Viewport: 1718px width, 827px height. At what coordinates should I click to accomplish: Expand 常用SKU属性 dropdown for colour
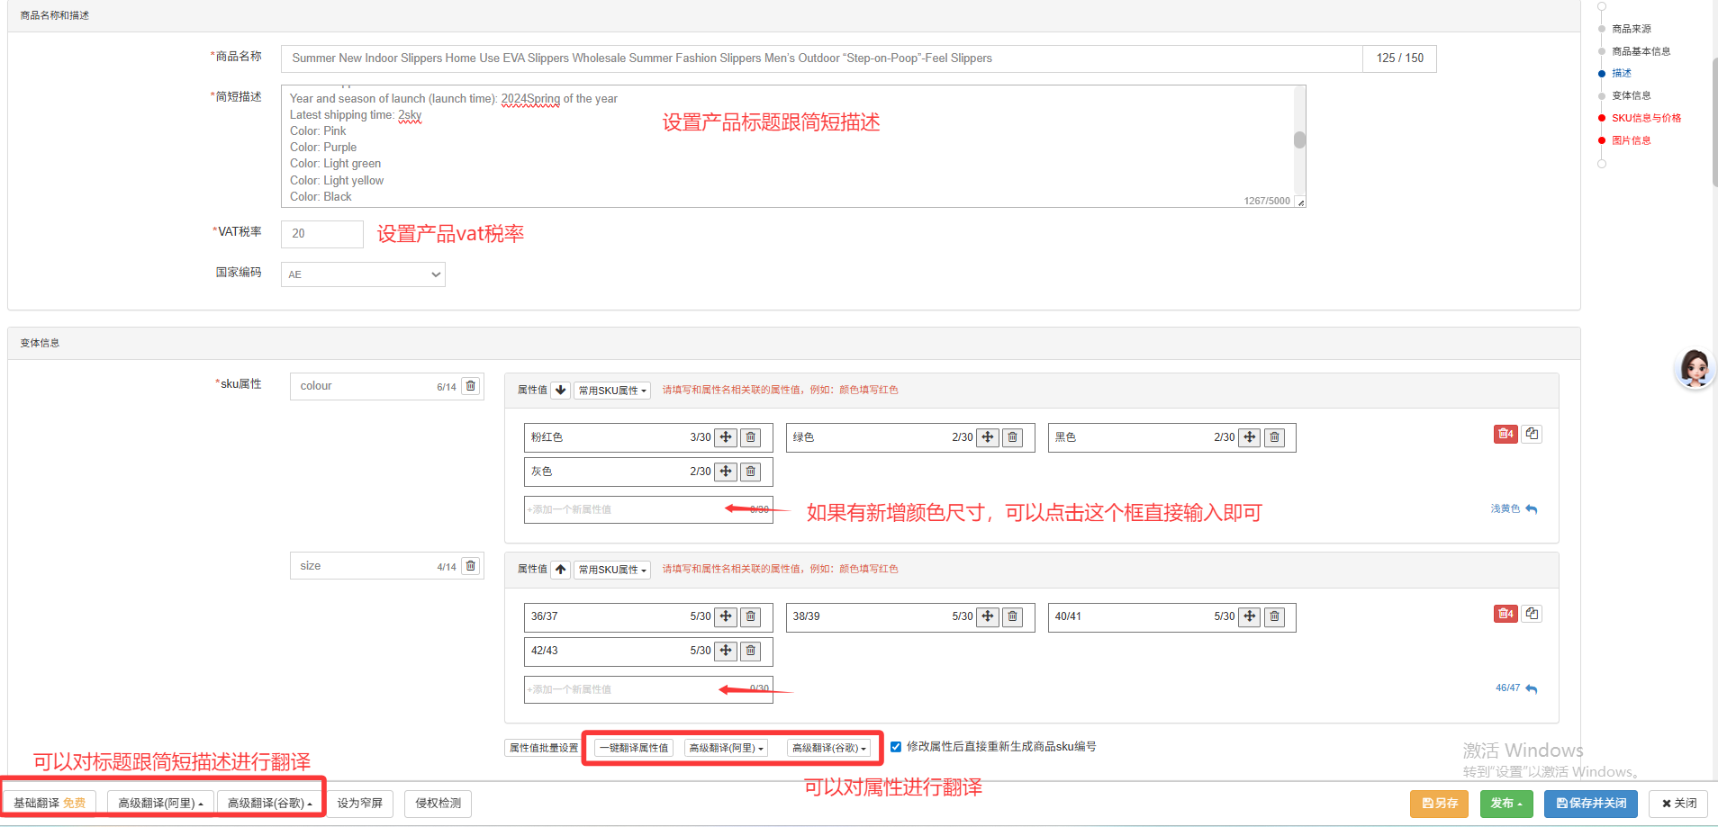click(x=612, y=391)
